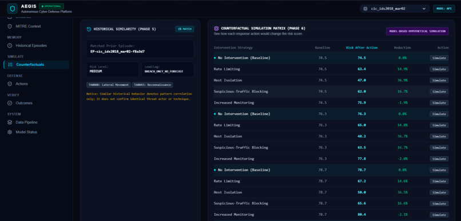The height and width of the screenshot is (221, 461).
Task: Click the Reduction column header
Action: (x=402, y=48)
